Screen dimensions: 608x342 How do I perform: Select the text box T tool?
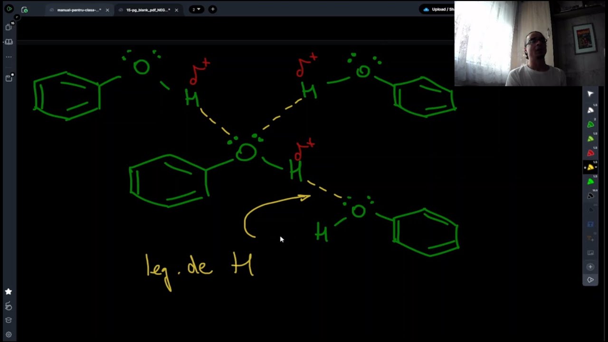pyautogui.click(x=590, y=224)
